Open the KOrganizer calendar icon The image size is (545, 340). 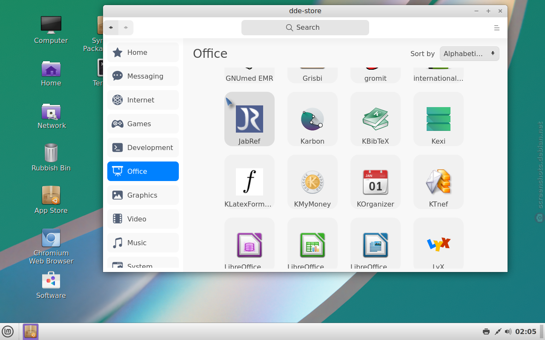point(376,182)
